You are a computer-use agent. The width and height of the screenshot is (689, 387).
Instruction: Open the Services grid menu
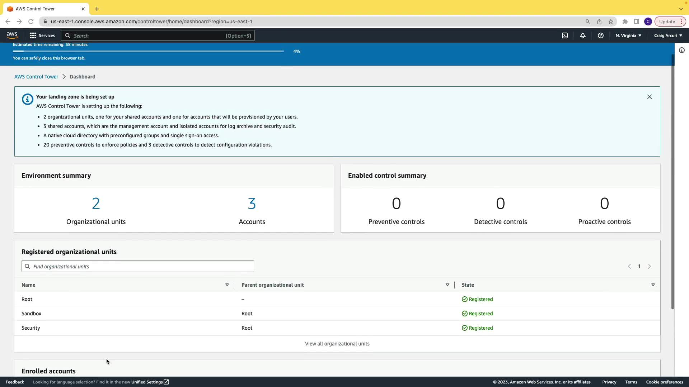pyautogui.click(x=42, y=35)
